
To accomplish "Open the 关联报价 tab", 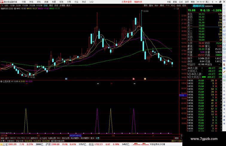I will click(11, 141).
